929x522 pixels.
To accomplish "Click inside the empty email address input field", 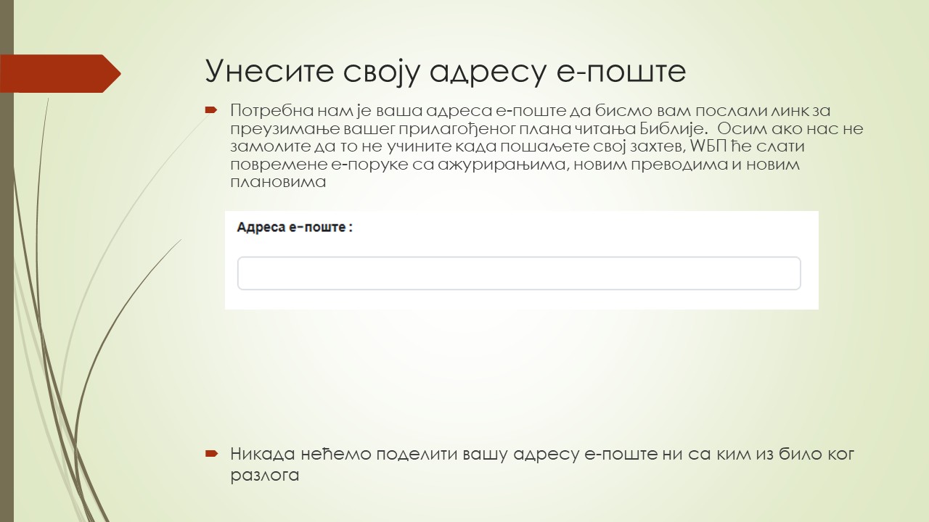I will pyautogui.click(x=518, y=273).
